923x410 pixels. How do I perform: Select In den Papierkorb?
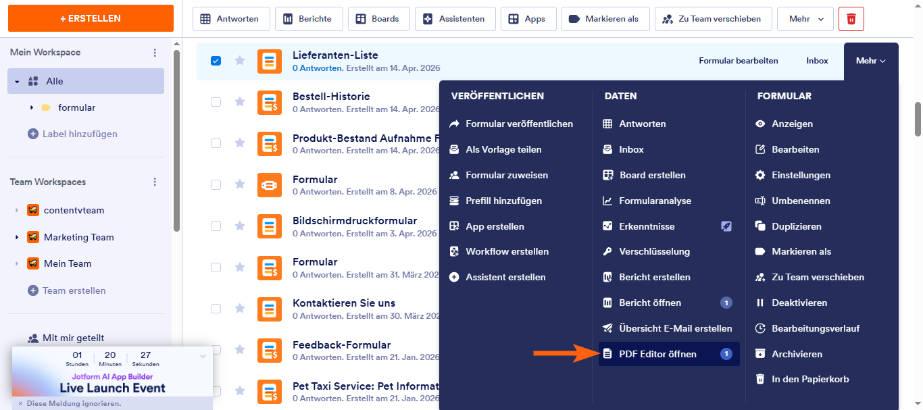[x=803, y=379]
